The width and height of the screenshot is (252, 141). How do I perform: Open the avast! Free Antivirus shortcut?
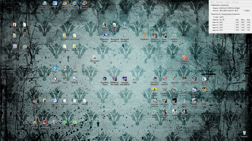click(35, 124)
